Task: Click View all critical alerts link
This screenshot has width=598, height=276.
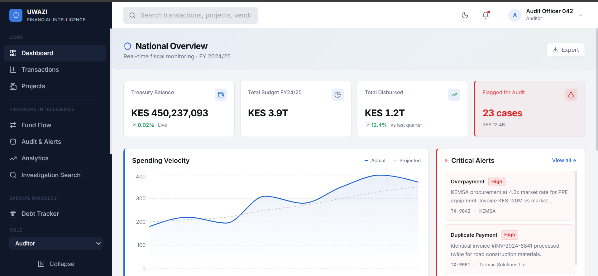Action: 564,160
